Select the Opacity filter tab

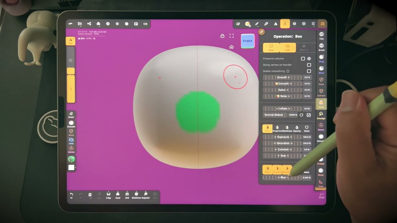(297, 129)
